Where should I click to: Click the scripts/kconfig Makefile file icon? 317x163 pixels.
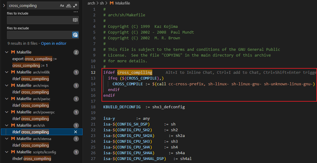click(x=13, y=152)
